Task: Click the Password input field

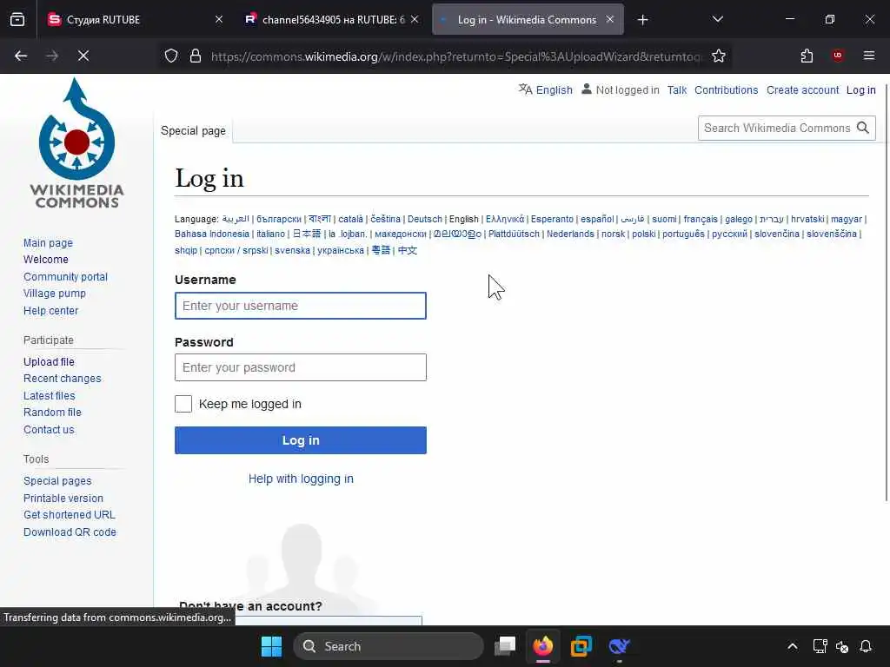Action: point(300,367)
